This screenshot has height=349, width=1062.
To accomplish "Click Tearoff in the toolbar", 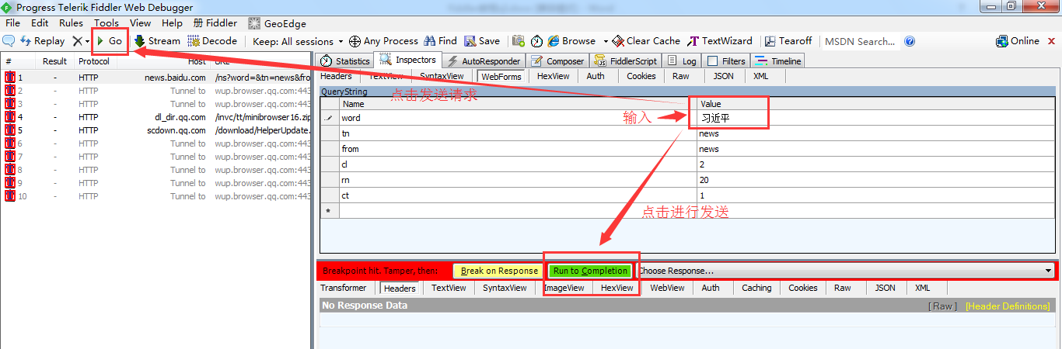I will tap(788, 41).
